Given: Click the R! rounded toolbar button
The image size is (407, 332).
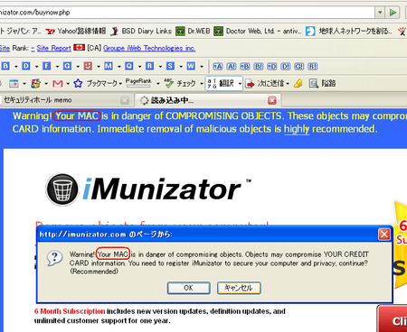Looking at the screenshot, I should [x=313, y=67].
